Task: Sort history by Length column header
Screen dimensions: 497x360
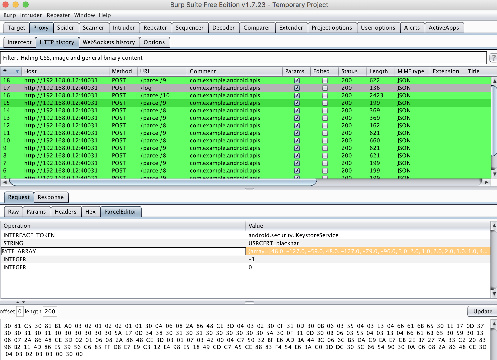Action: [x=381, y=71]
